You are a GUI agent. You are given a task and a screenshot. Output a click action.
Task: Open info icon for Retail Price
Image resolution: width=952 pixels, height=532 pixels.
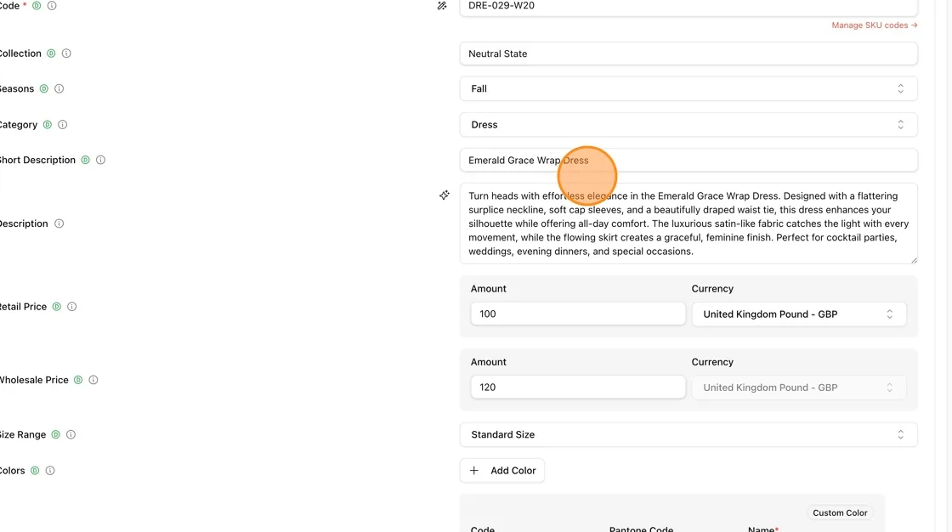pos(71,307)
